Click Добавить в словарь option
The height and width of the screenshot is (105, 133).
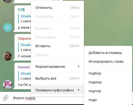(108, 53)
